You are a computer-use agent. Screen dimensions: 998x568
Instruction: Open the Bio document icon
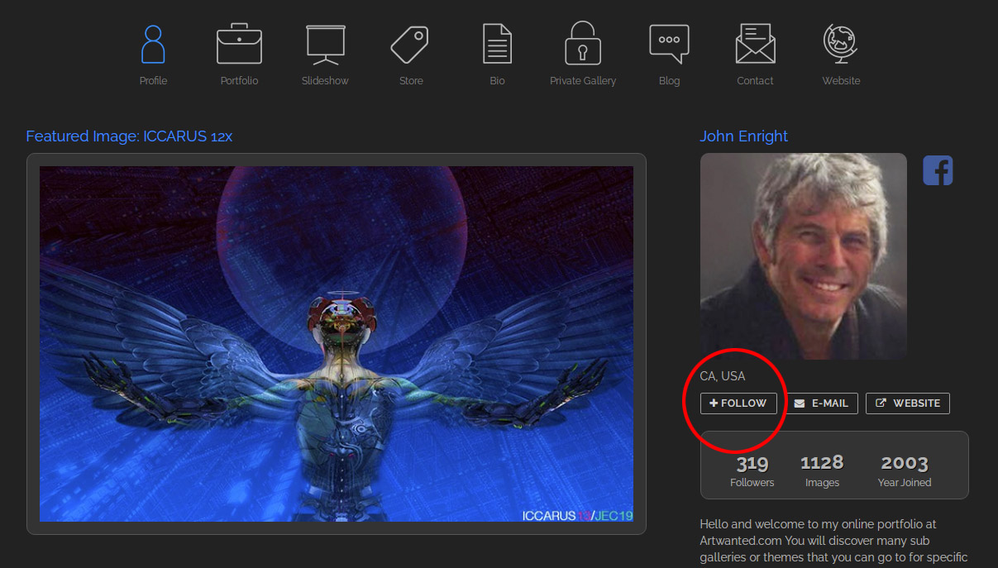tap(497, 45)
